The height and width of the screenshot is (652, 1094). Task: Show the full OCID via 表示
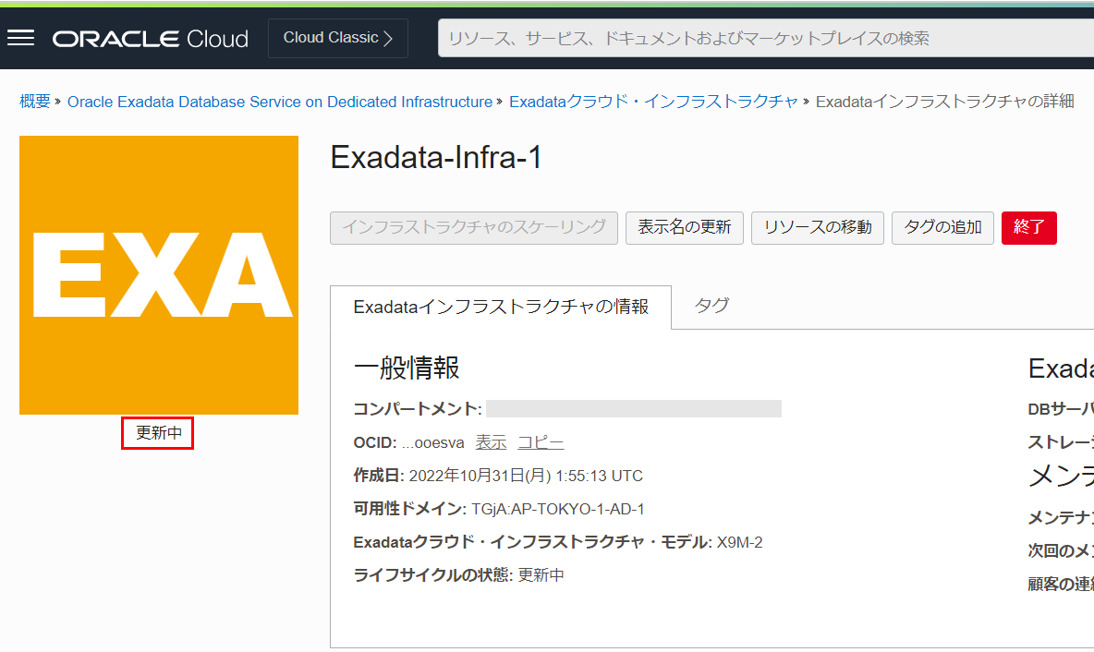(491, 442)
